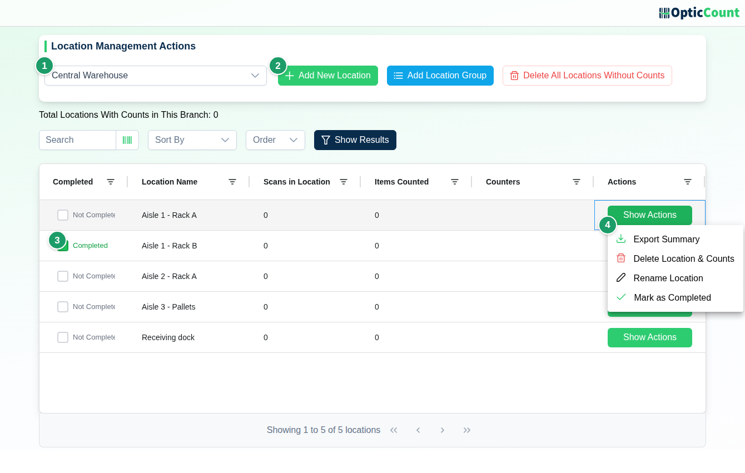Choose Rename Location from the menu
745x473 pixels.
(x=676, y=278)
